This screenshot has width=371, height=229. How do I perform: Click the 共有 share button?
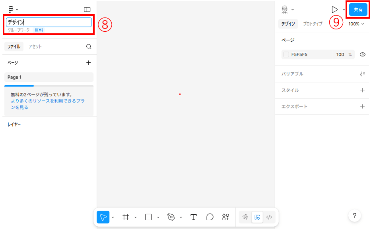358,10
